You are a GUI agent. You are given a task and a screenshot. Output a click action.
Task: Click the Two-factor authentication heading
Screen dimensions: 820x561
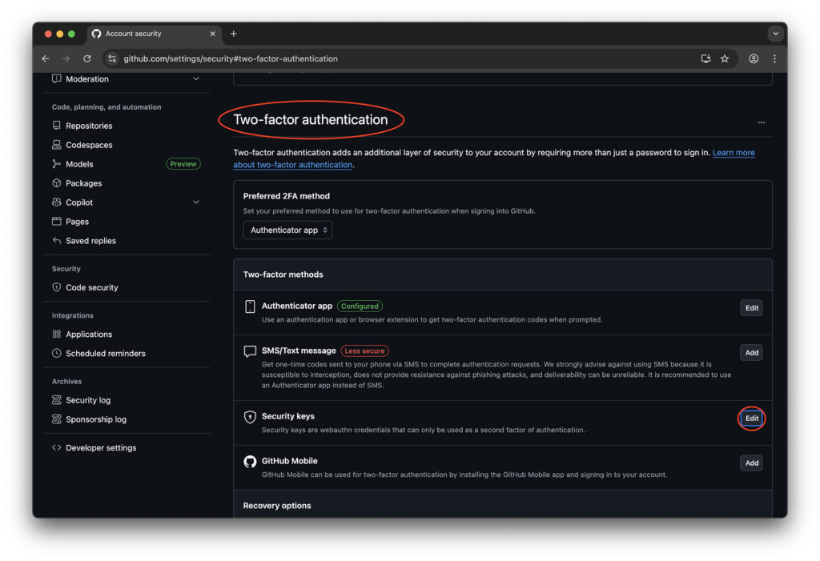[311, 120]
